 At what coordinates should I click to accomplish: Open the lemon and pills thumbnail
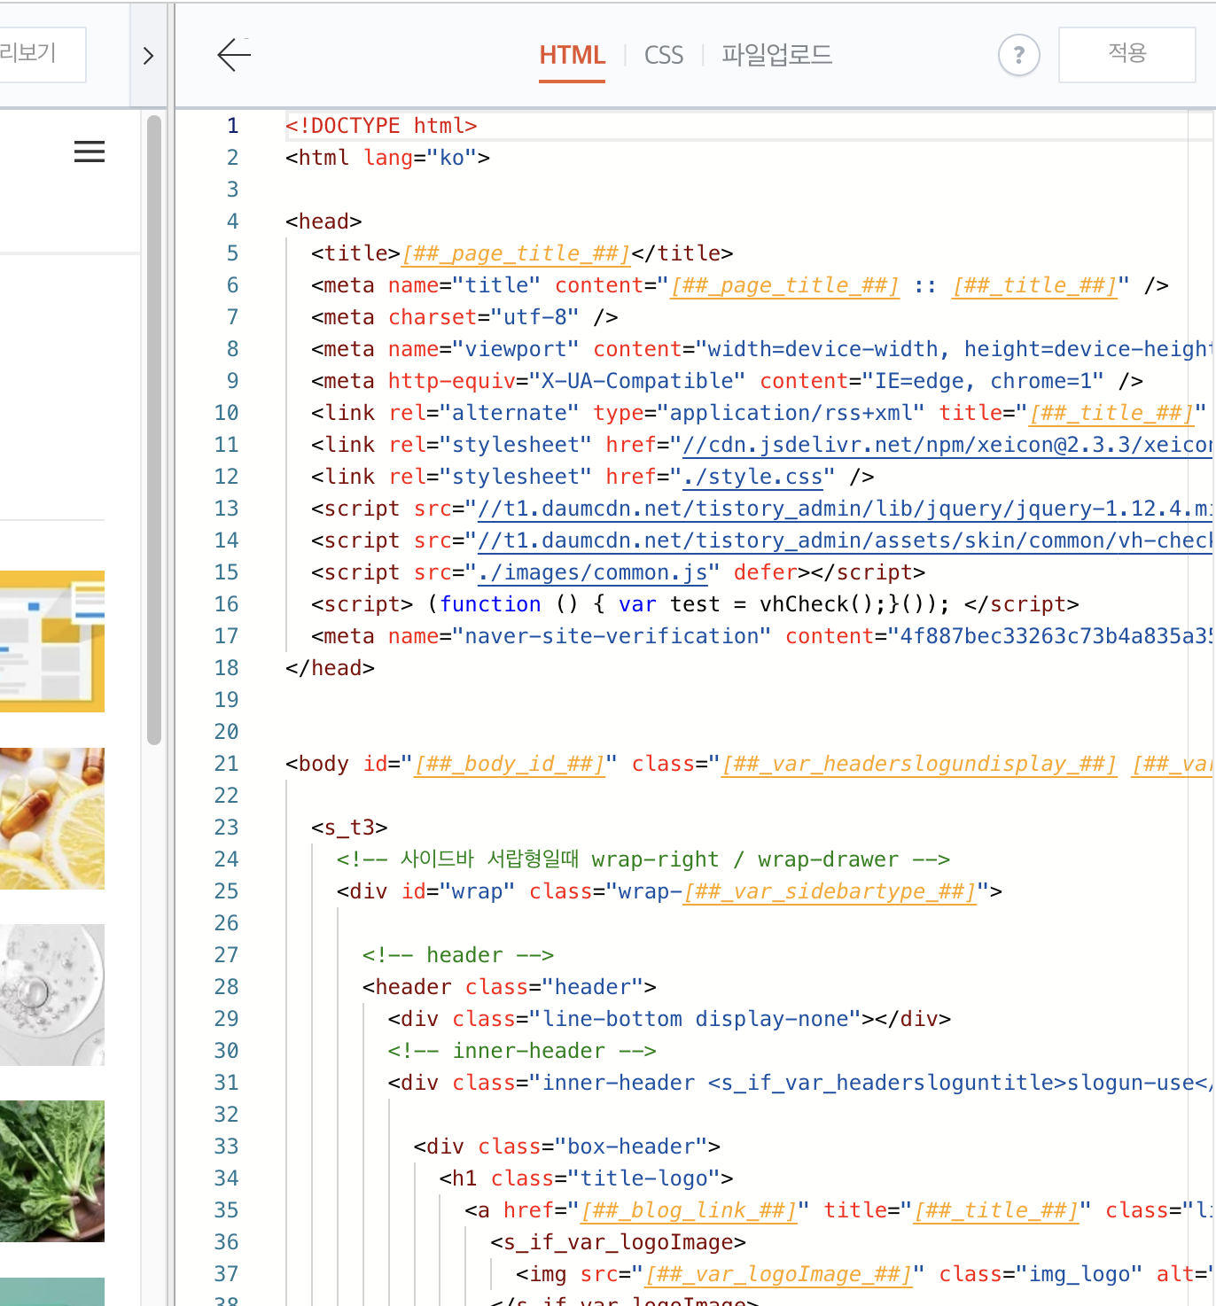[52, 819]
